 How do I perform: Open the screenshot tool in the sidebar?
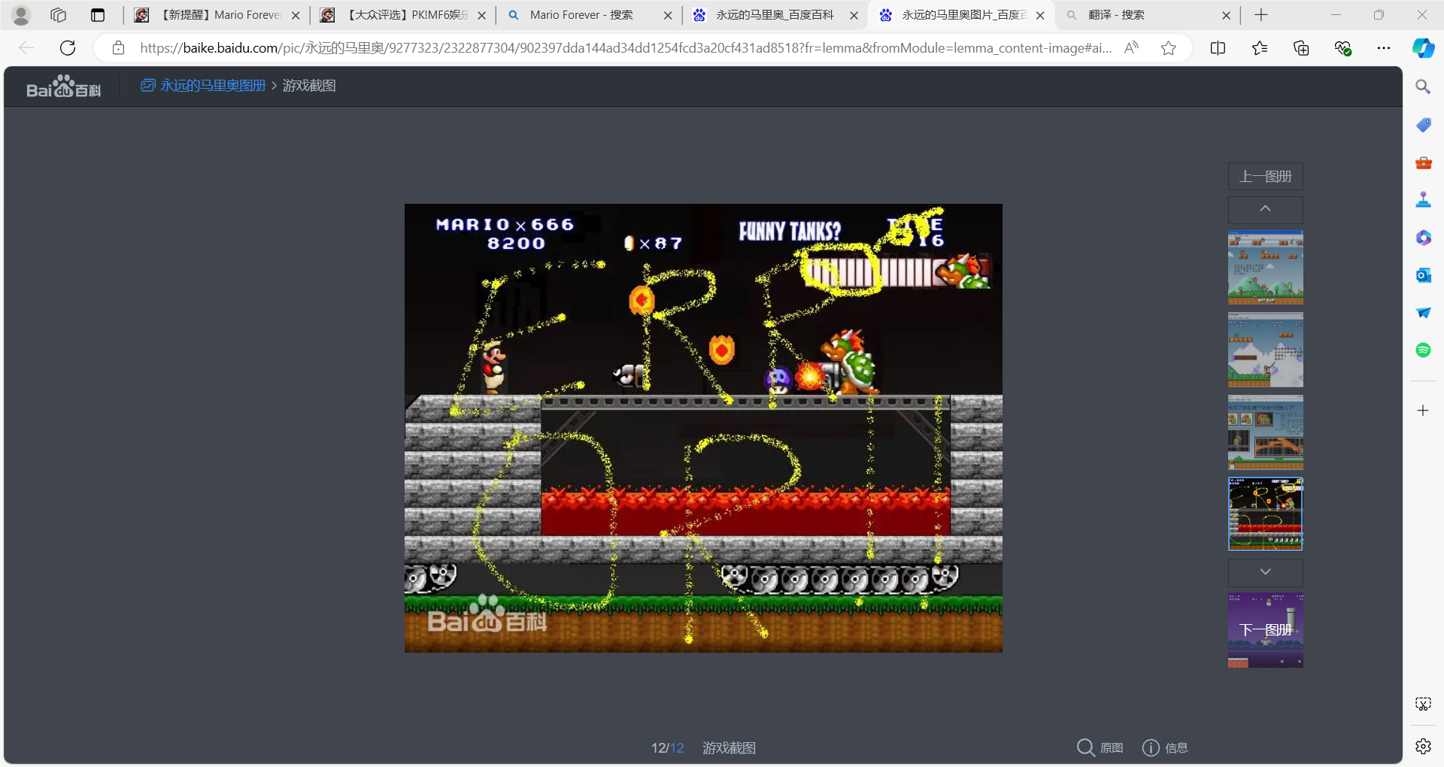(x=1423, y=704)
